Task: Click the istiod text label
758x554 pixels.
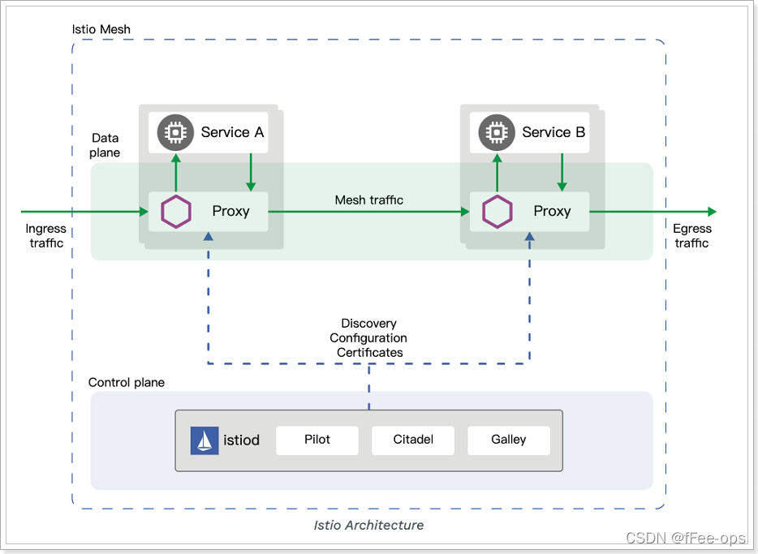Action: (x=241, y=440)
